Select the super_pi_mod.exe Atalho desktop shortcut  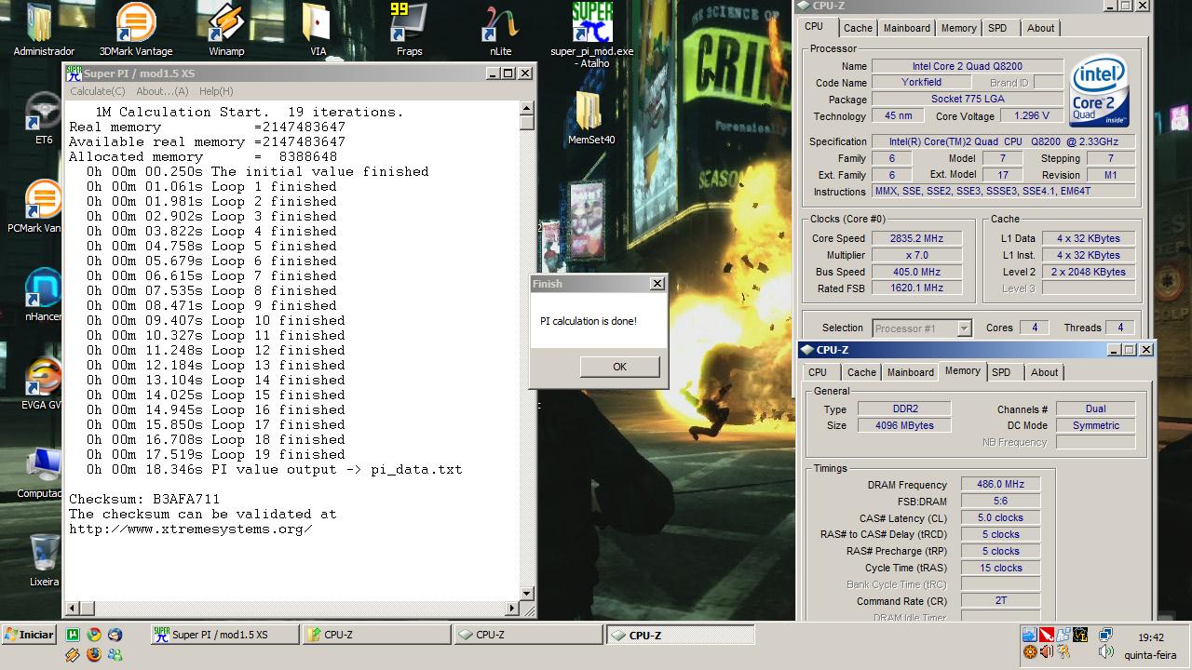click(x=592, y=35)
